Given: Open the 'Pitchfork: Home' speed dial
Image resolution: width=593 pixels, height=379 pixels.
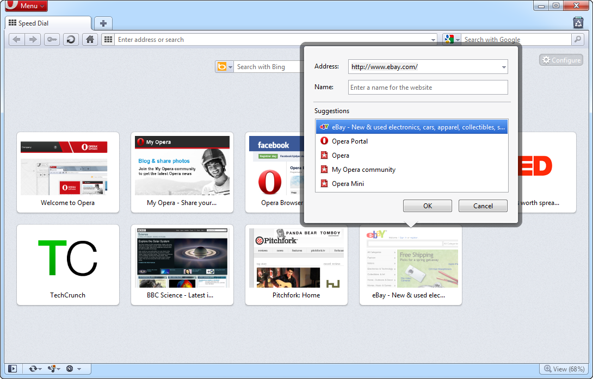Looking at the screenshot, I should click(x=296, y=265).
